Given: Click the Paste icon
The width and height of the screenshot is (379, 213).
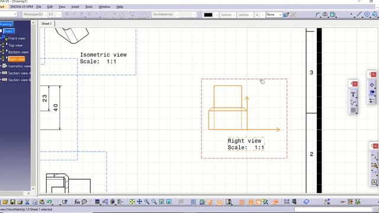Looking at the screenshot, I should pos(42,202).
